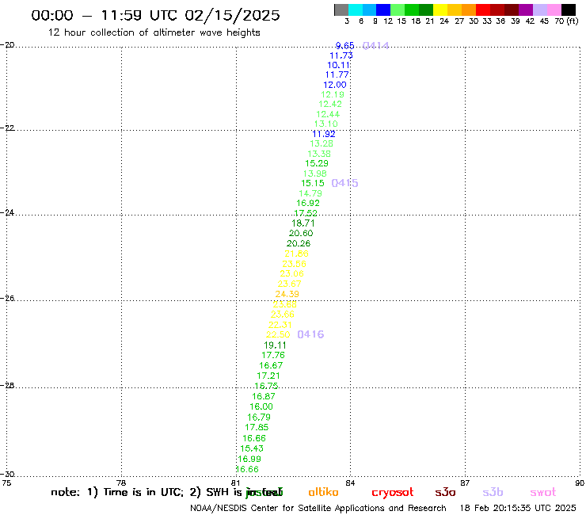Screen dimensions: 586x515
Task: Click the wave height value 22.31
Action: coord(280,325)
